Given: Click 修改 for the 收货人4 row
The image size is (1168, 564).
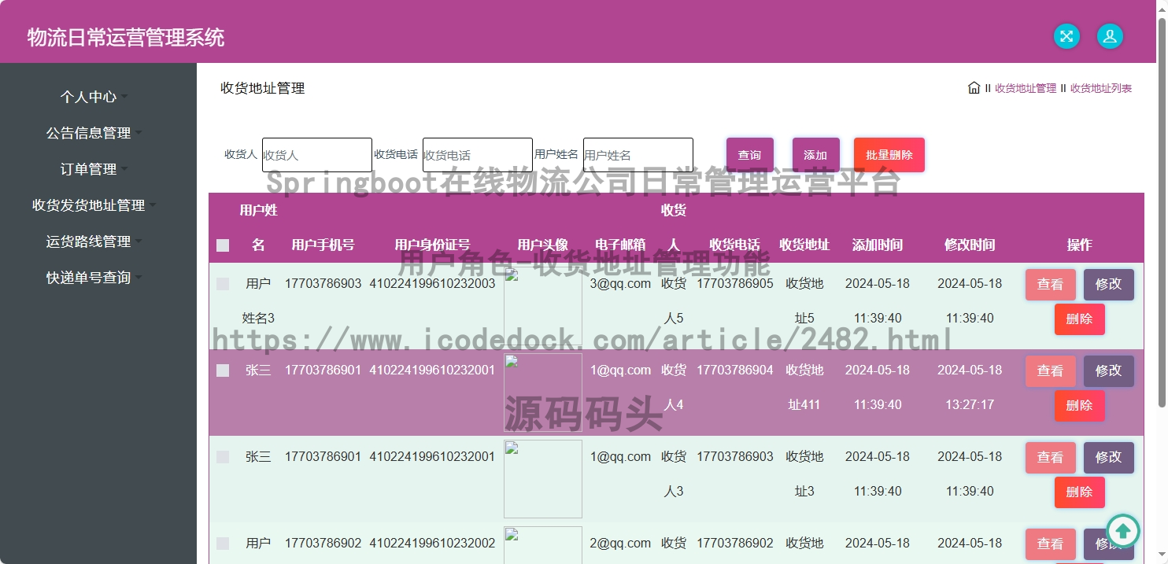Looking at the screenshot, I should [x=1109, y=371].
